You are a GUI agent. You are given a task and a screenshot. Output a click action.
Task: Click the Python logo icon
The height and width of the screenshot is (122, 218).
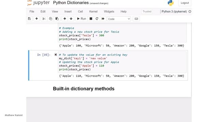coord(171,3)
